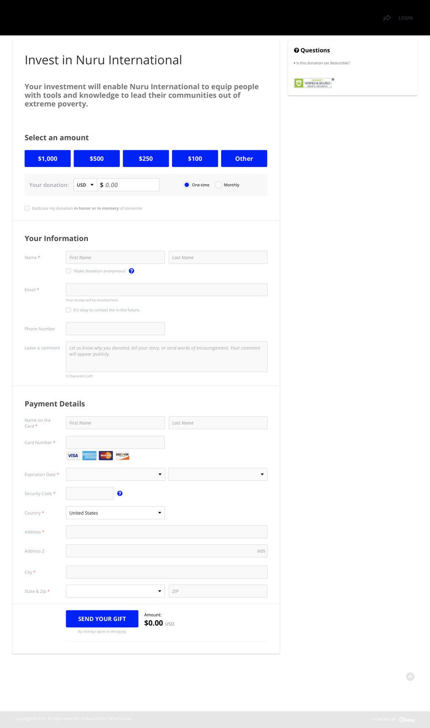
Task: Click the 'Payment Details' heading
Action: click(x=55, y=404)
